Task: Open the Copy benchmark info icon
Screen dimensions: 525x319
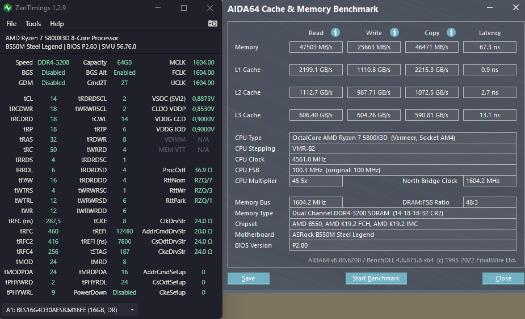Action: click(x=451, y=32)
